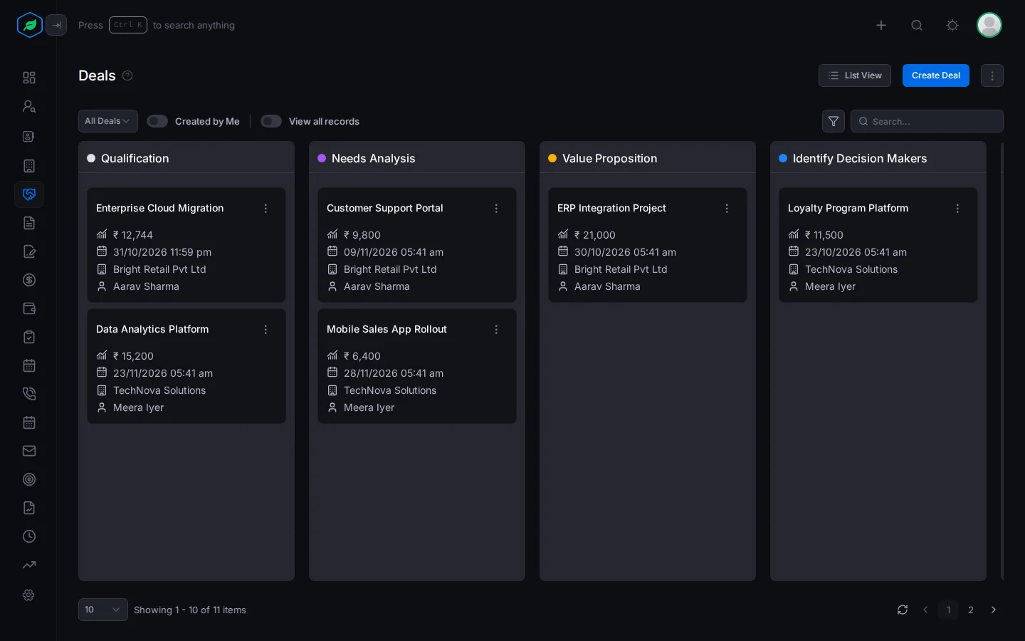Open ERP Integration Project card options menu
Viewport: 1025px width, 641px height.
pos(727,209)
